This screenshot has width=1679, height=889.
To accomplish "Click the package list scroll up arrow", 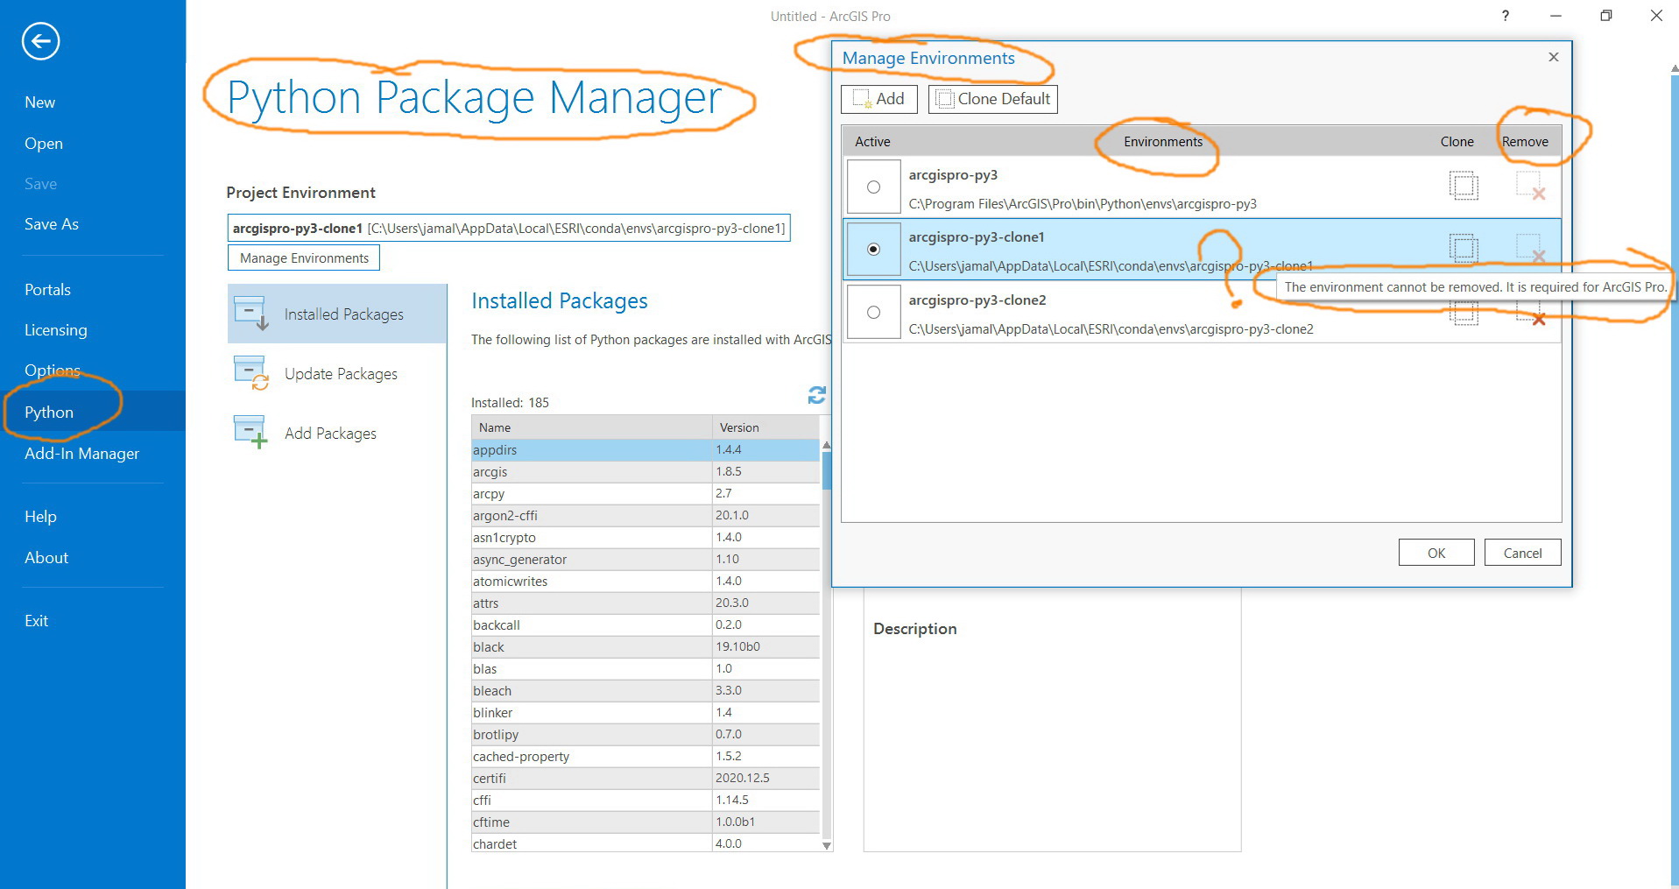I will pos(827,445).
